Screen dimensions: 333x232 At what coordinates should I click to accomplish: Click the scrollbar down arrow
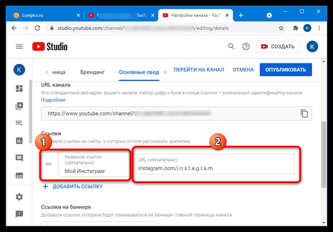point(323,222)
